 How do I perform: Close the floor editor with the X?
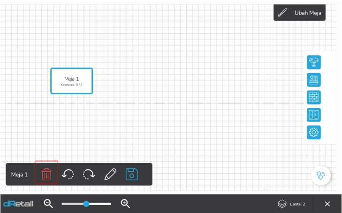tap(327, 204)
